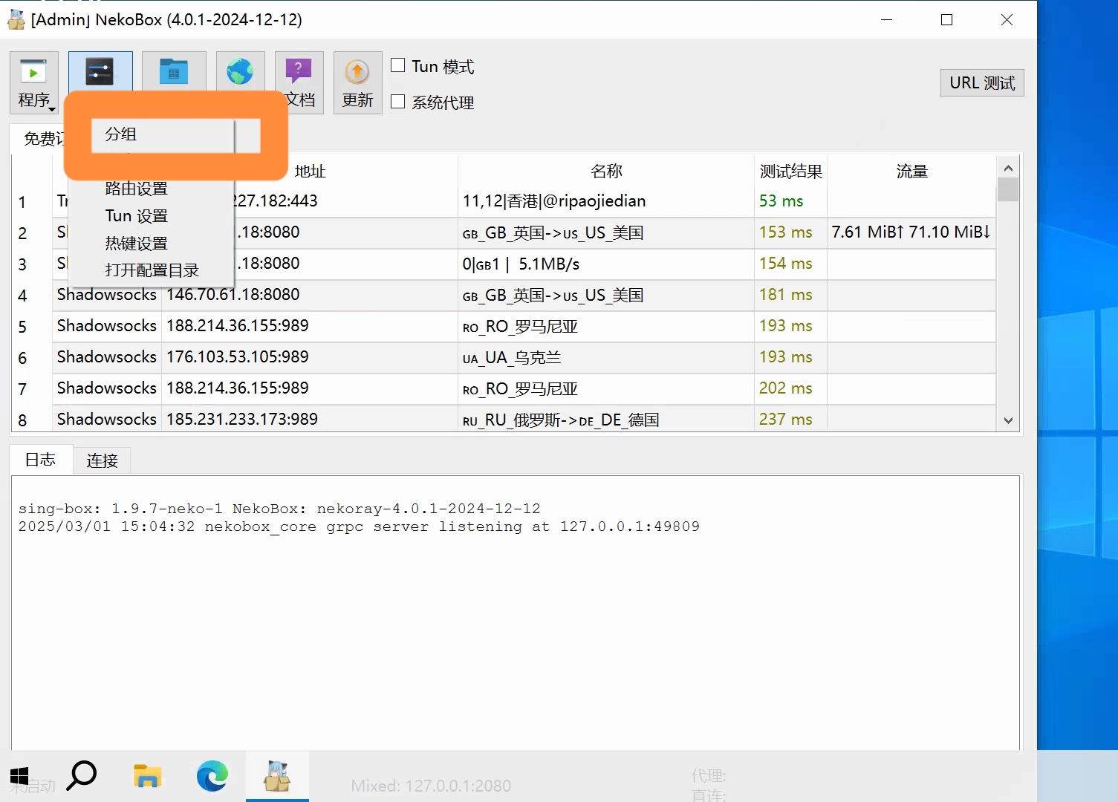Switch to the 日志 tab
Screen dimensions: 1118x802
[x=41, y=460]
